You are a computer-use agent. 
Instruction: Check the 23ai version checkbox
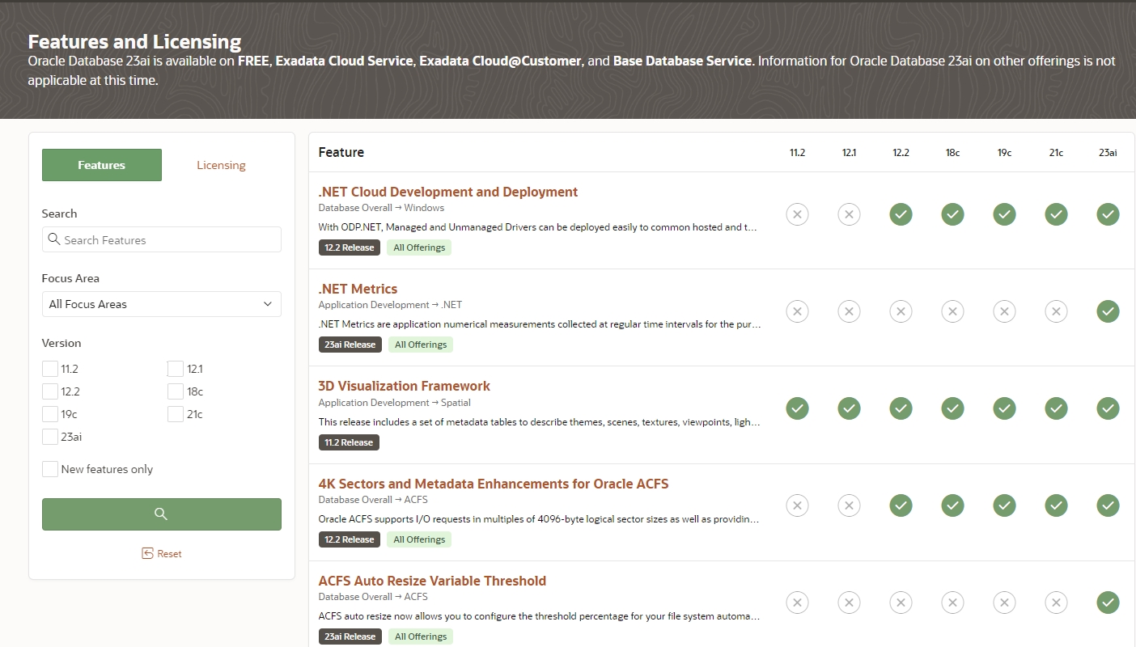tap(50, 437)
